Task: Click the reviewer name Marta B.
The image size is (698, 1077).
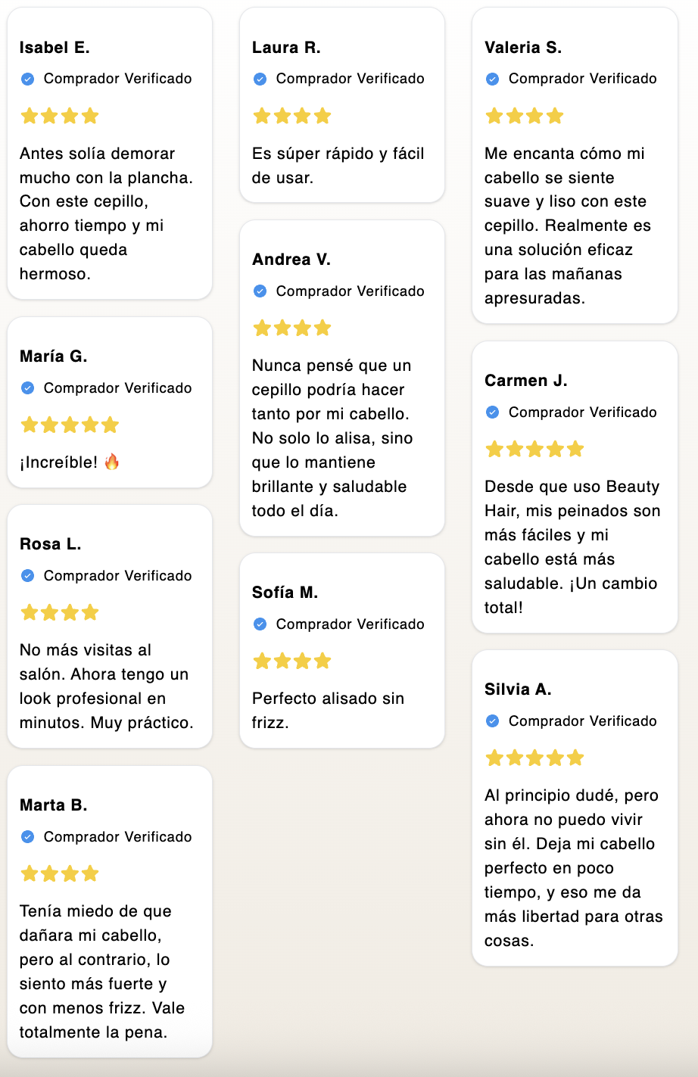Action: point(54,805)
